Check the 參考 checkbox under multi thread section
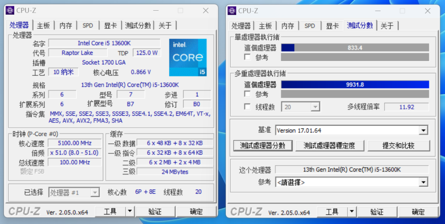445x224 pixels. (x=248, y=94)
